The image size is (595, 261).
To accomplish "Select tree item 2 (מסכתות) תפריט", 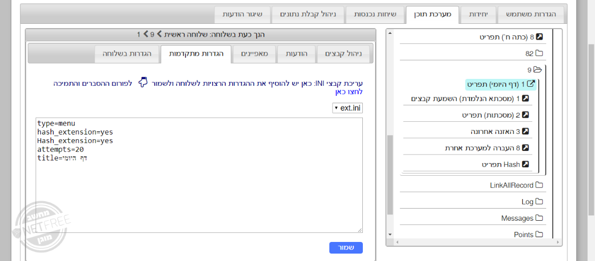I will coord(495,115).
